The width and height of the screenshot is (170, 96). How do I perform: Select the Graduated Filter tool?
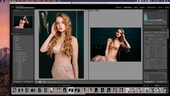[155, 27]
